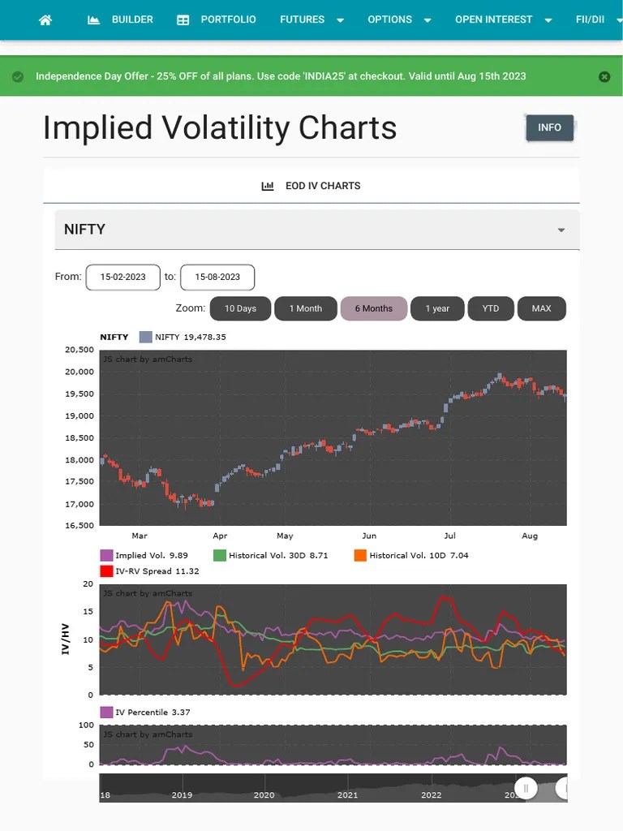Screen dimensions: 623x831
Task: Click the EOD IV Charts bar-chart icon
Action: click(x=268, y=186)
